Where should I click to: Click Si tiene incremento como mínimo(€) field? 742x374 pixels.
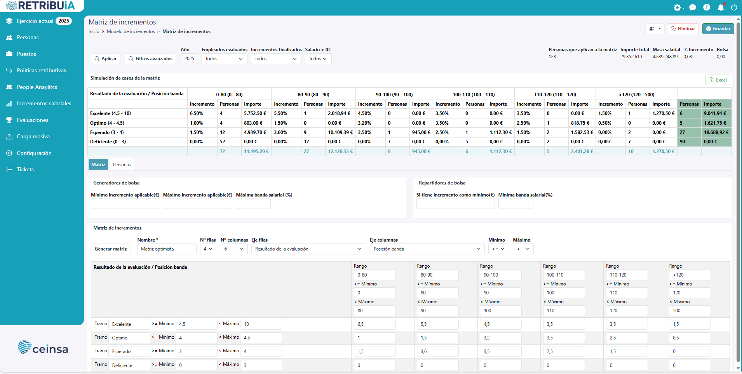click(456, 204)
